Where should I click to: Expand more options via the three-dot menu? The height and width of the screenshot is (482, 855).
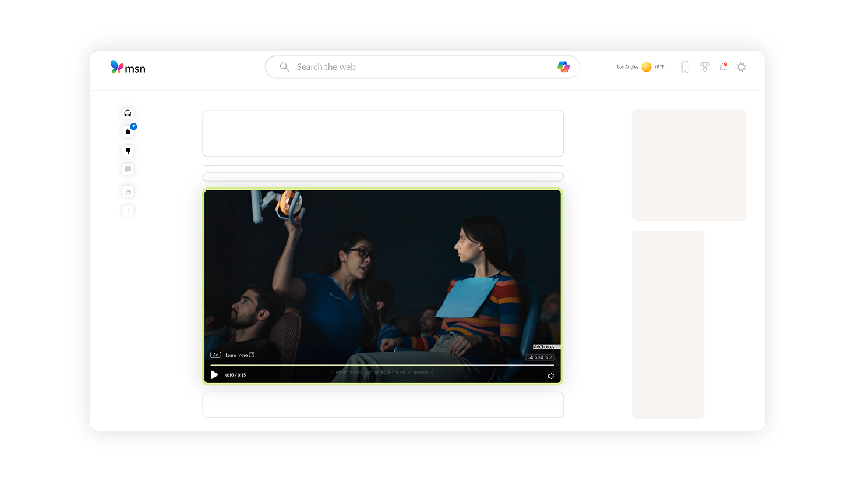click(x=128, y=211)
